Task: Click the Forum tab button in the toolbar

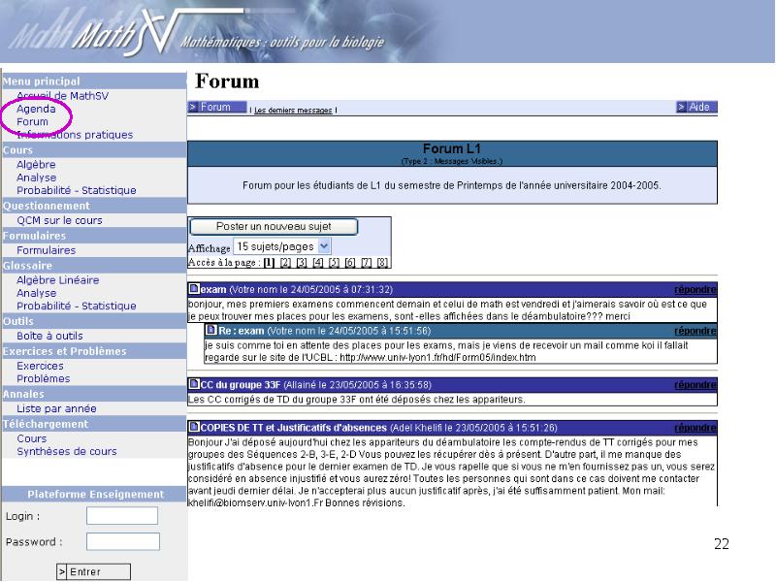Action: click(x=217, y=107)
